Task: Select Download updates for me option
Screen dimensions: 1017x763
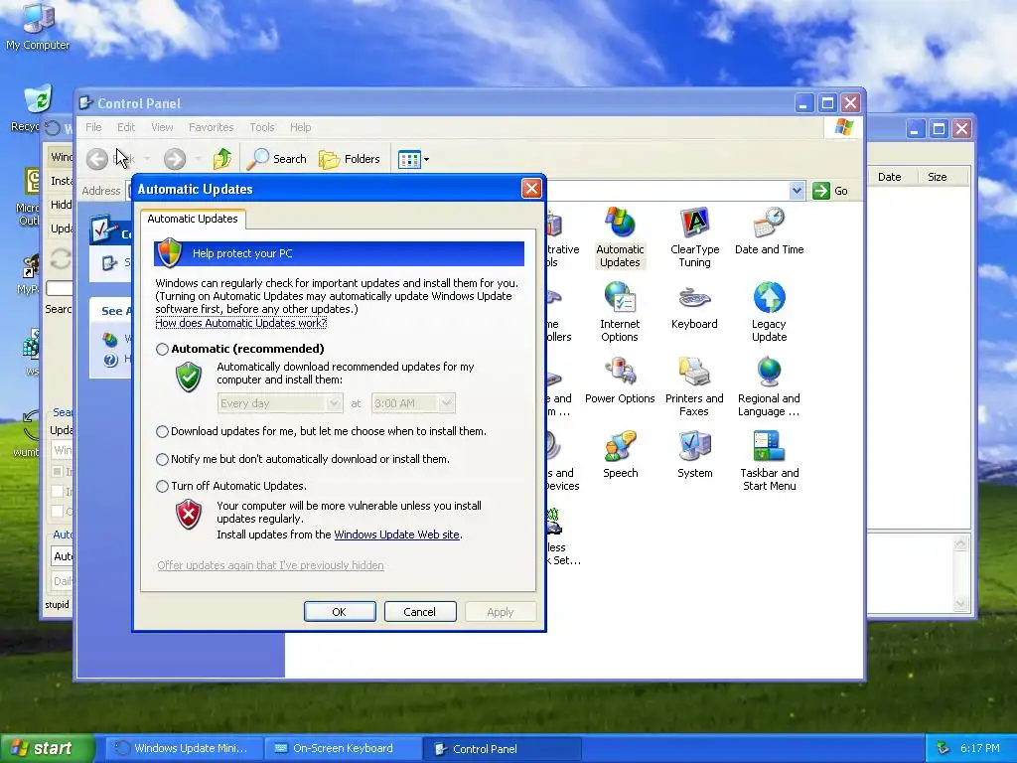Action: coord(162,431)
